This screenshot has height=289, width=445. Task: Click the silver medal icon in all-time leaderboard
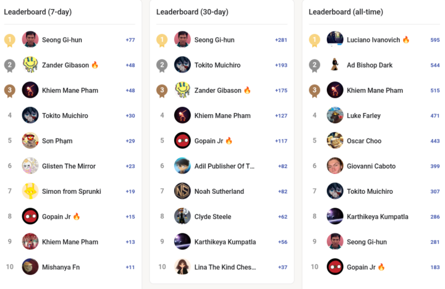(315, 65)
